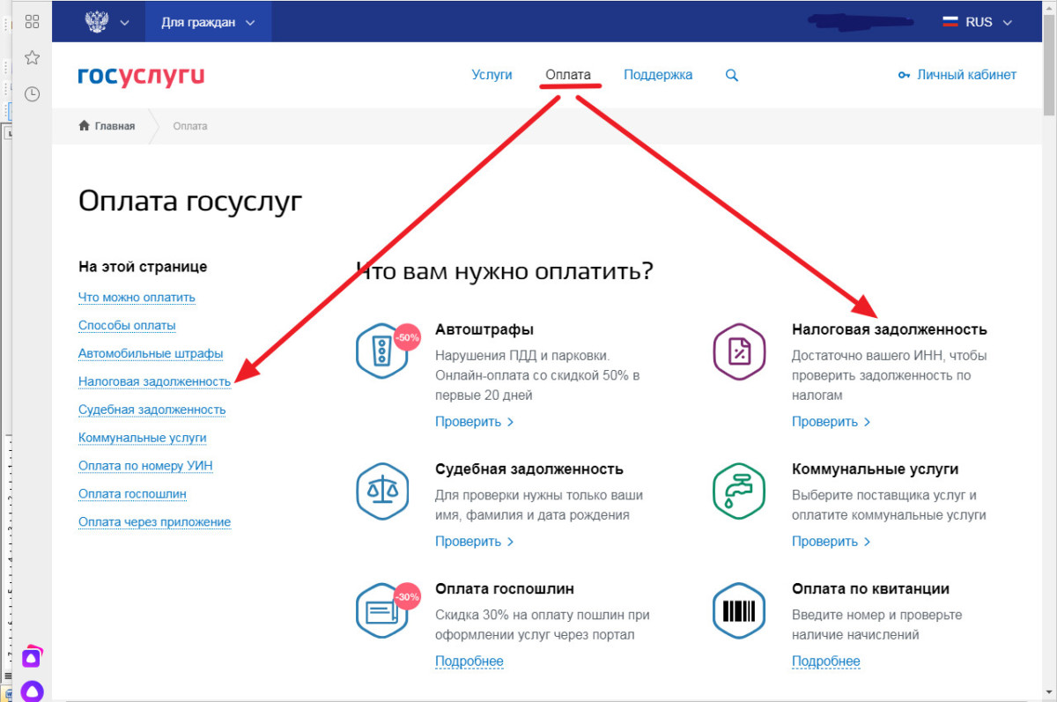
Task: Click the -30% discount badge
Action: pos(407,597)
